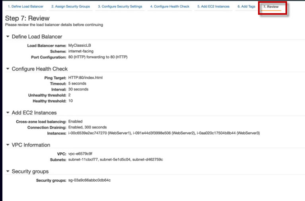Click the Review step tab

tap(271, 7)
